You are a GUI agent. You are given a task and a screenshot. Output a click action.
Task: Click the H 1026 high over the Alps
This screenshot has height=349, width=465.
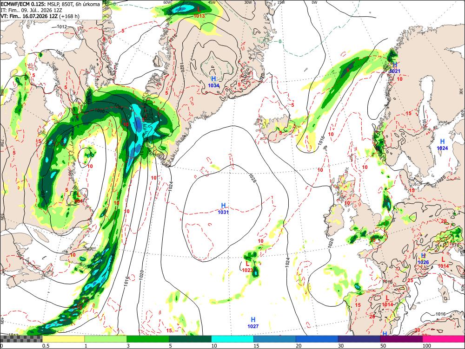coord(423,259)
